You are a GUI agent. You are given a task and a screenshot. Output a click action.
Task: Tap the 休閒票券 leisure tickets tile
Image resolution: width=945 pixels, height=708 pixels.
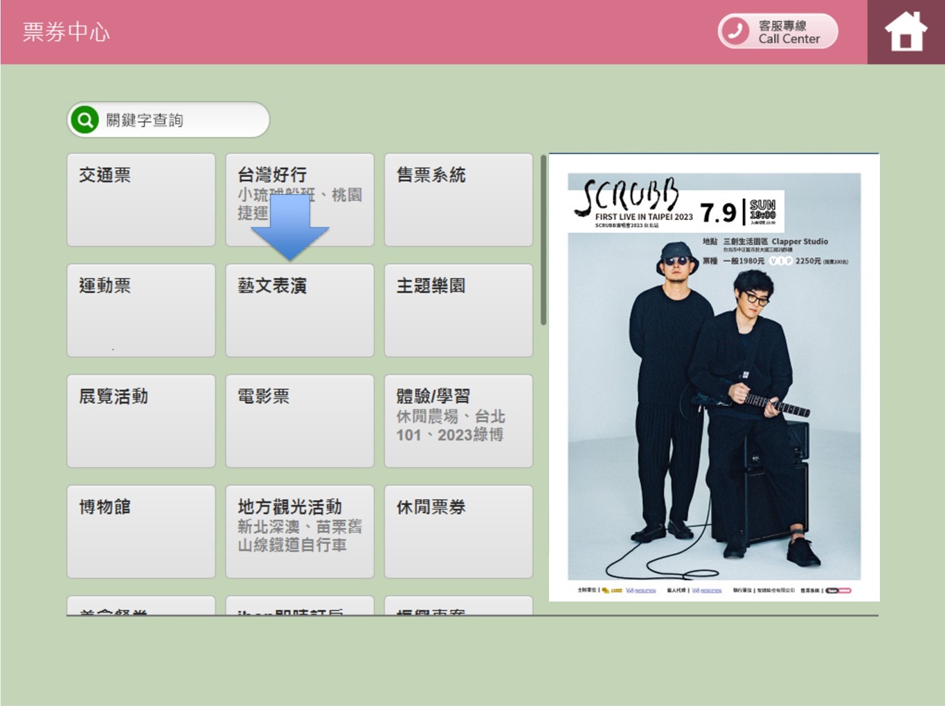(x=458, y=532)
